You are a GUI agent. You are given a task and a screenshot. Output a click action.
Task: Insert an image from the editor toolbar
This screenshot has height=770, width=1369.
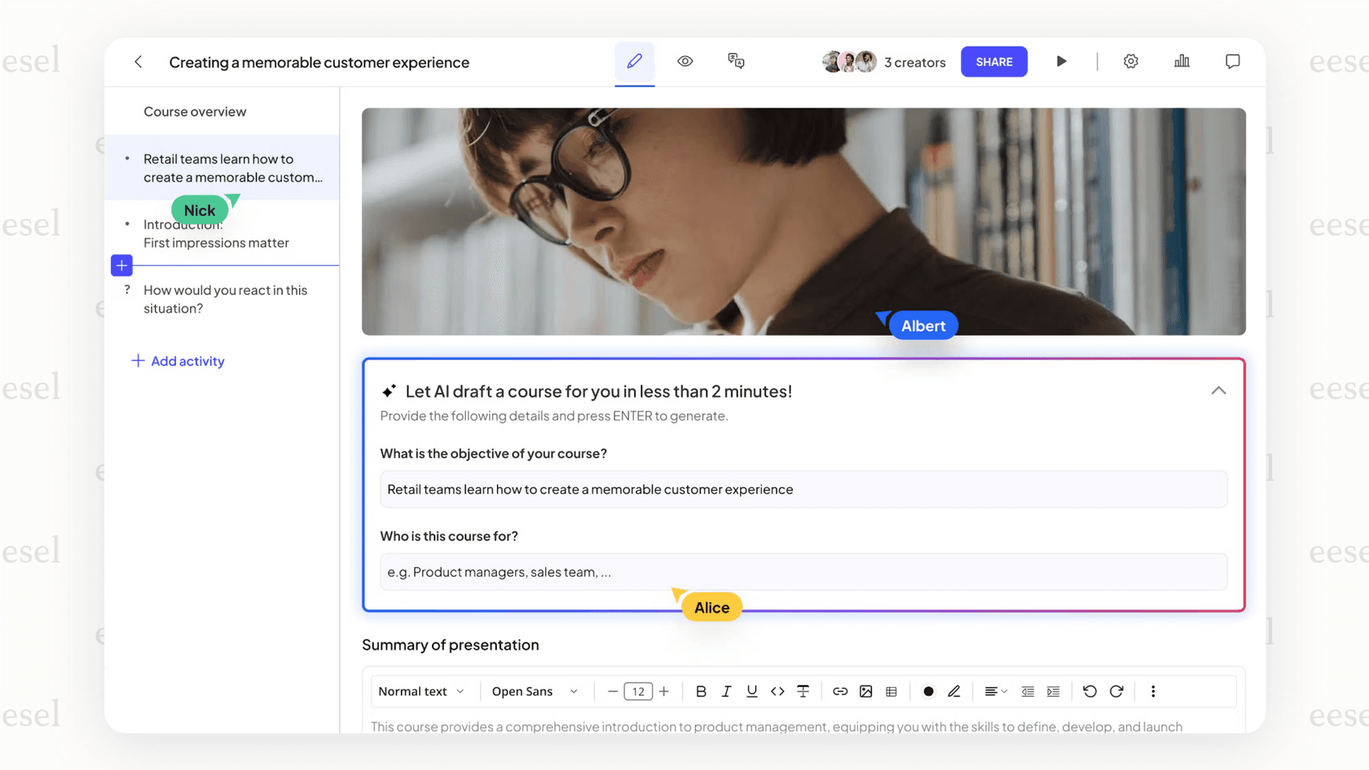(865, 691)
